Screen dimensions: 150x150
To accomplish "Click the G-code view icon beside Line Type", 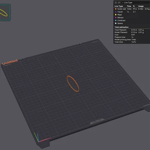I will coord(119,3).
